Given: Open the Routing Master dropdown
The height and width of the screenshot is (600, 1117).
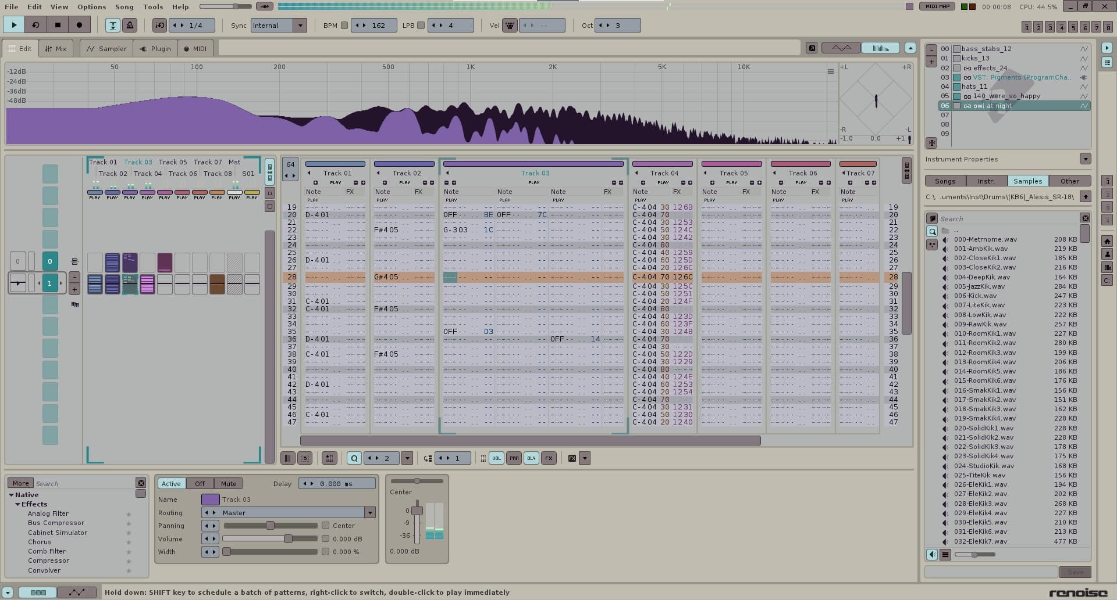Looking at the screenshot, I should [369, 513].
